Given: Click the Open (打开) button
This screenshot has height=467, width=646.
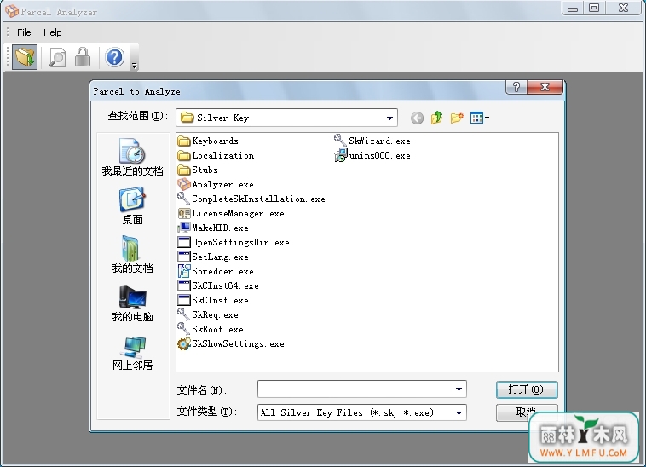Looking at the screenshot, I should (527, 389).
